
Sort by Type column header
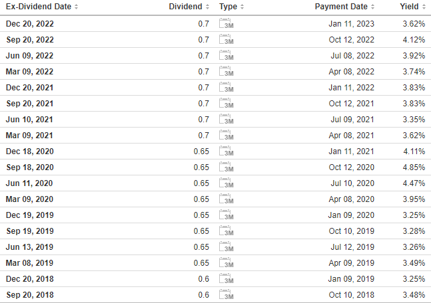pos(231,7)
